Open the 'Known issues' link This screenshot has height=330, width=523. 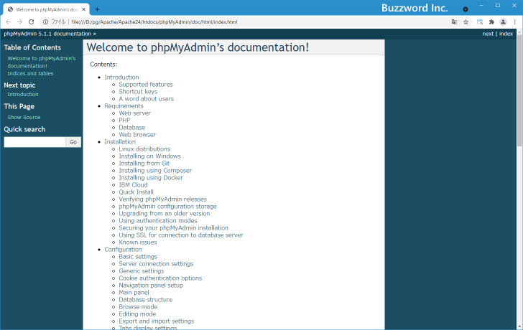point(138,242)
